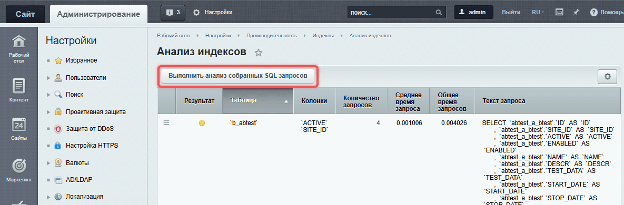Expand the Пользователи tree node
The image size is (624, 205).
(48, 78)
